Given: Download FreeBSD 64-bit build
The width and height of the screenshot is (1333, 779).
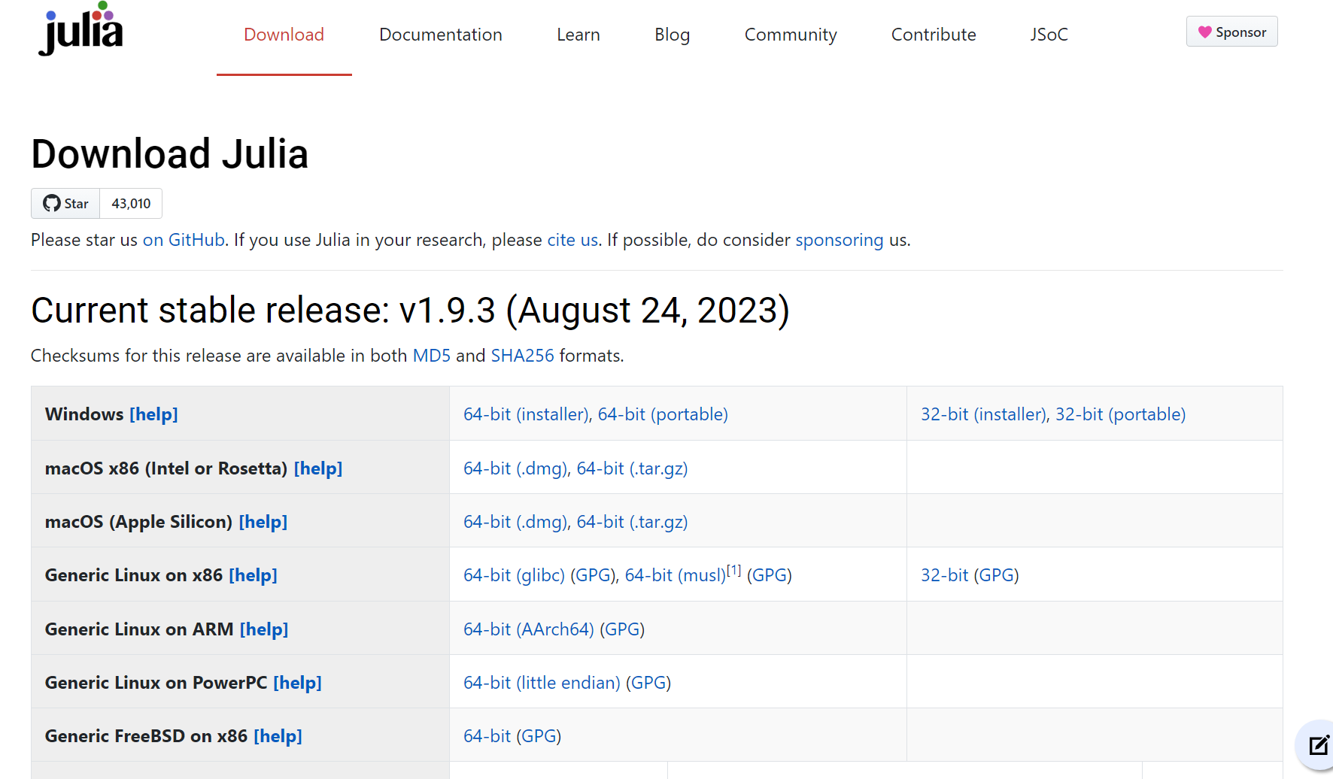Looking at the screenshot, I should click(487, 736).
